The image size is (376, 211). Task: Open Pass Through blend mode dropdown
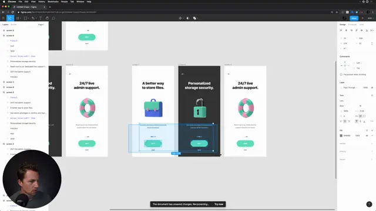pos(350,87)
